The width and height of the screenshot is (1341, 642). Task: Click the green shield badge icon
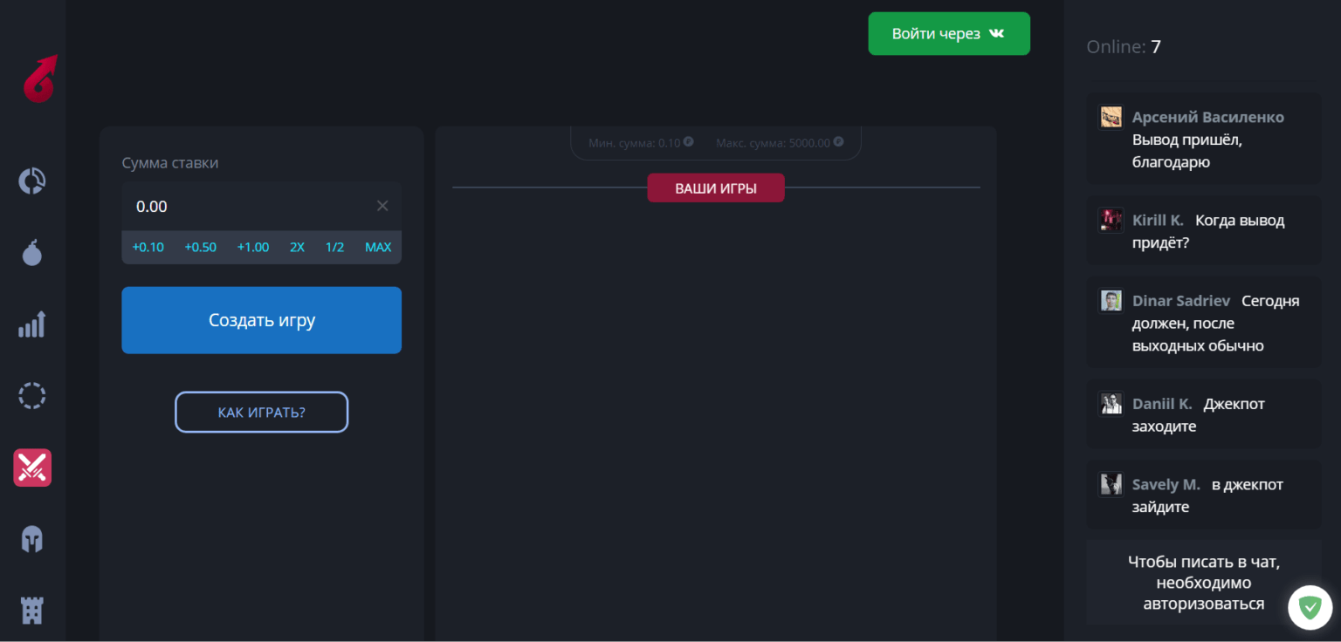pos(1310,607)
